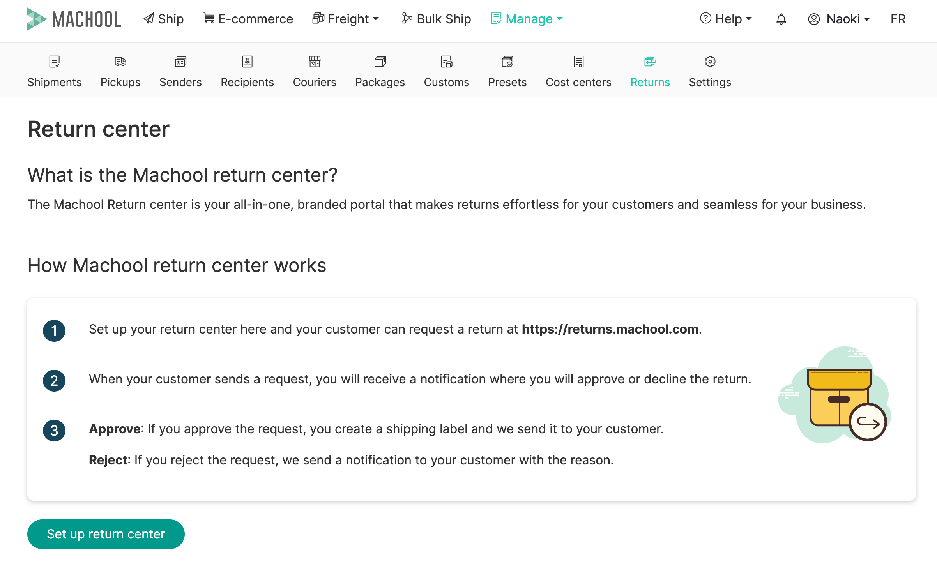This screenshot has width=937, height=572.
Task: Open Settings via the gear icon
Action: click(710, 62)
